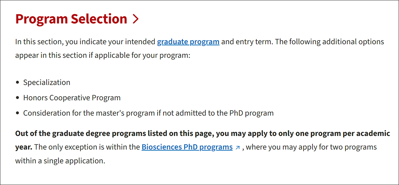Click the words 'and entry term'

coord(247,42)
